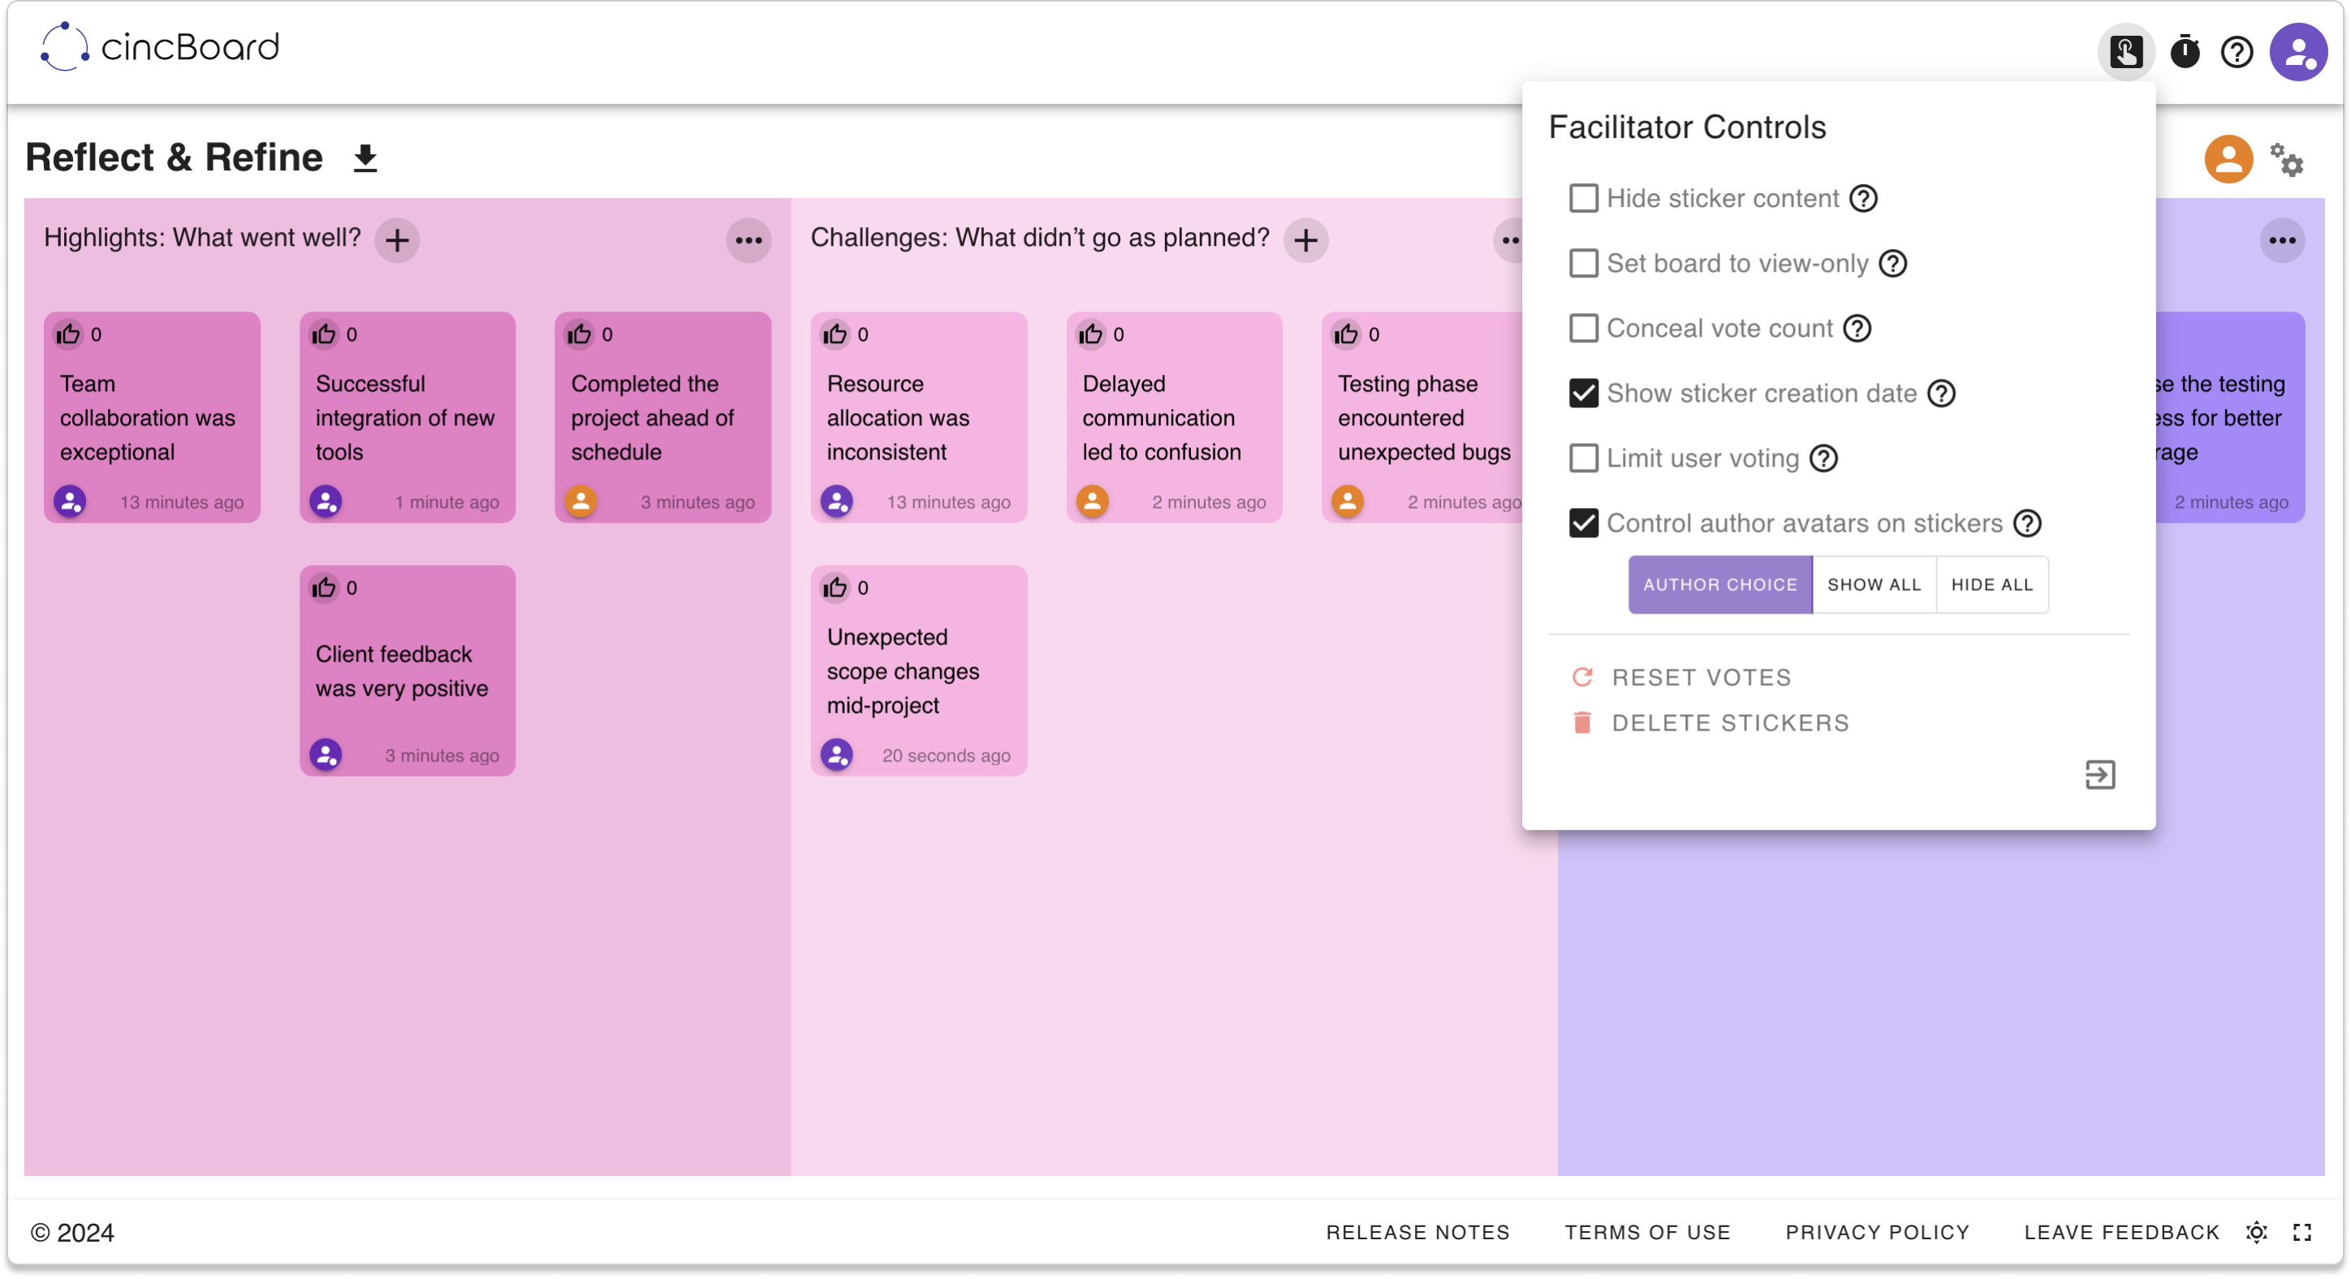Open the user profile avatar menu
2351x1279 pixels.
pos(2298,52)
